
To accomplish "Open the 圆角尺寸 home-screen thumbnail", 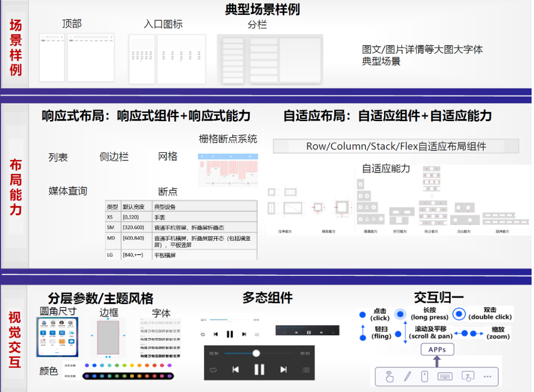I will click(x=57, y=337).
